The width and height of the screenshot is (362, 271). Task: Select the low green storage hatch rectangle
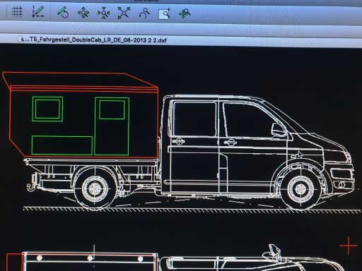(62, 145)
